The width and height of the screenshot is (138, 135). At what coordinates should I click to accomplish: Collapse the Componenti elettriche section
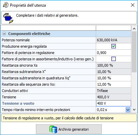[4, 34]
